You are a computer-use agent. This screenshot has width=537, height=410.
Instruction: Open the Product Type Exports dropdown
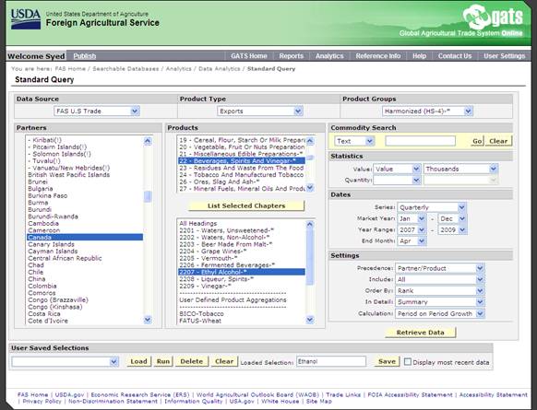coord(260,111)
